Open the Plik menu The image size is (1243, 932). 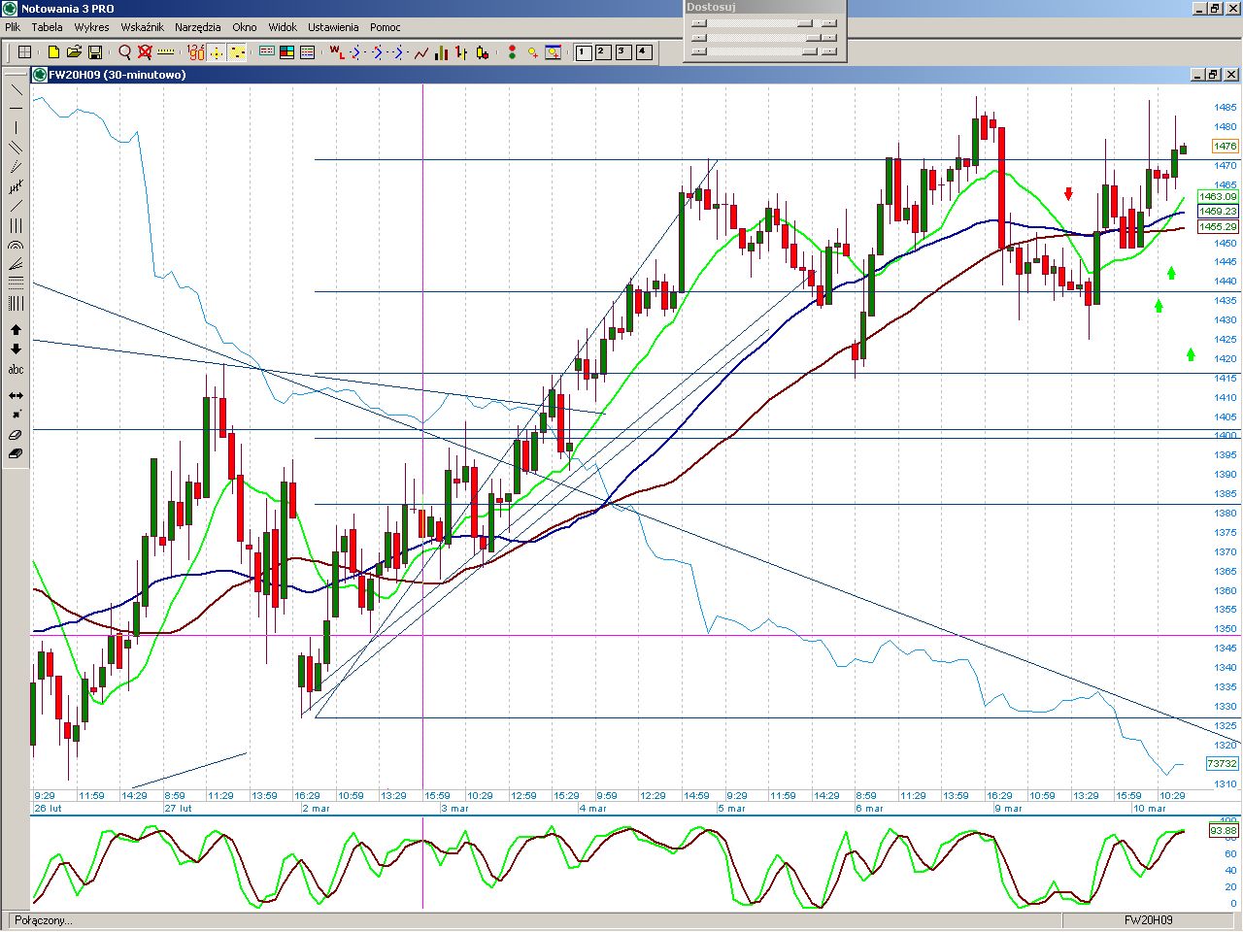tap(13, 27)
